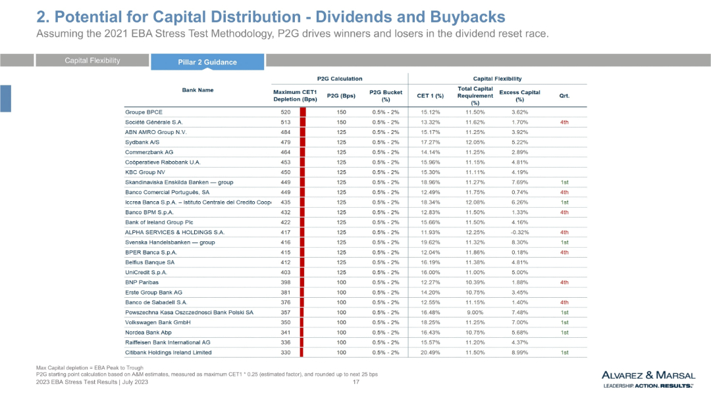Click the Max Capital depletion footnote
The height and width of the screenshot is (399, 711).
pos(90,367)
